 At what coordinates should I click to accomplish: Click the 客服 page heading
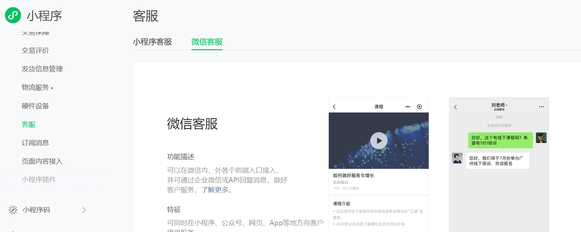click(146, 16)
